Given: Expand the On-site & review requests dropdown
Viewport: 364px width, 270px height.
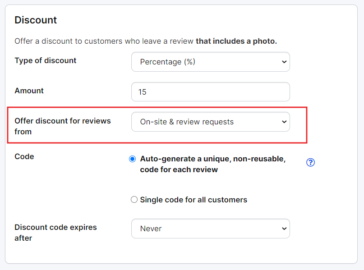Looking at the screenshot, I should point(210,122).
